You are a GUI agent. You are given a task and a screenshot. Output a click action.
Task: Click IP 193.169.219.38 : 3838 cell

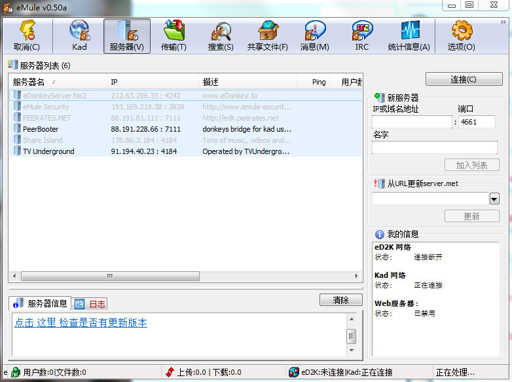pos(147,107)
